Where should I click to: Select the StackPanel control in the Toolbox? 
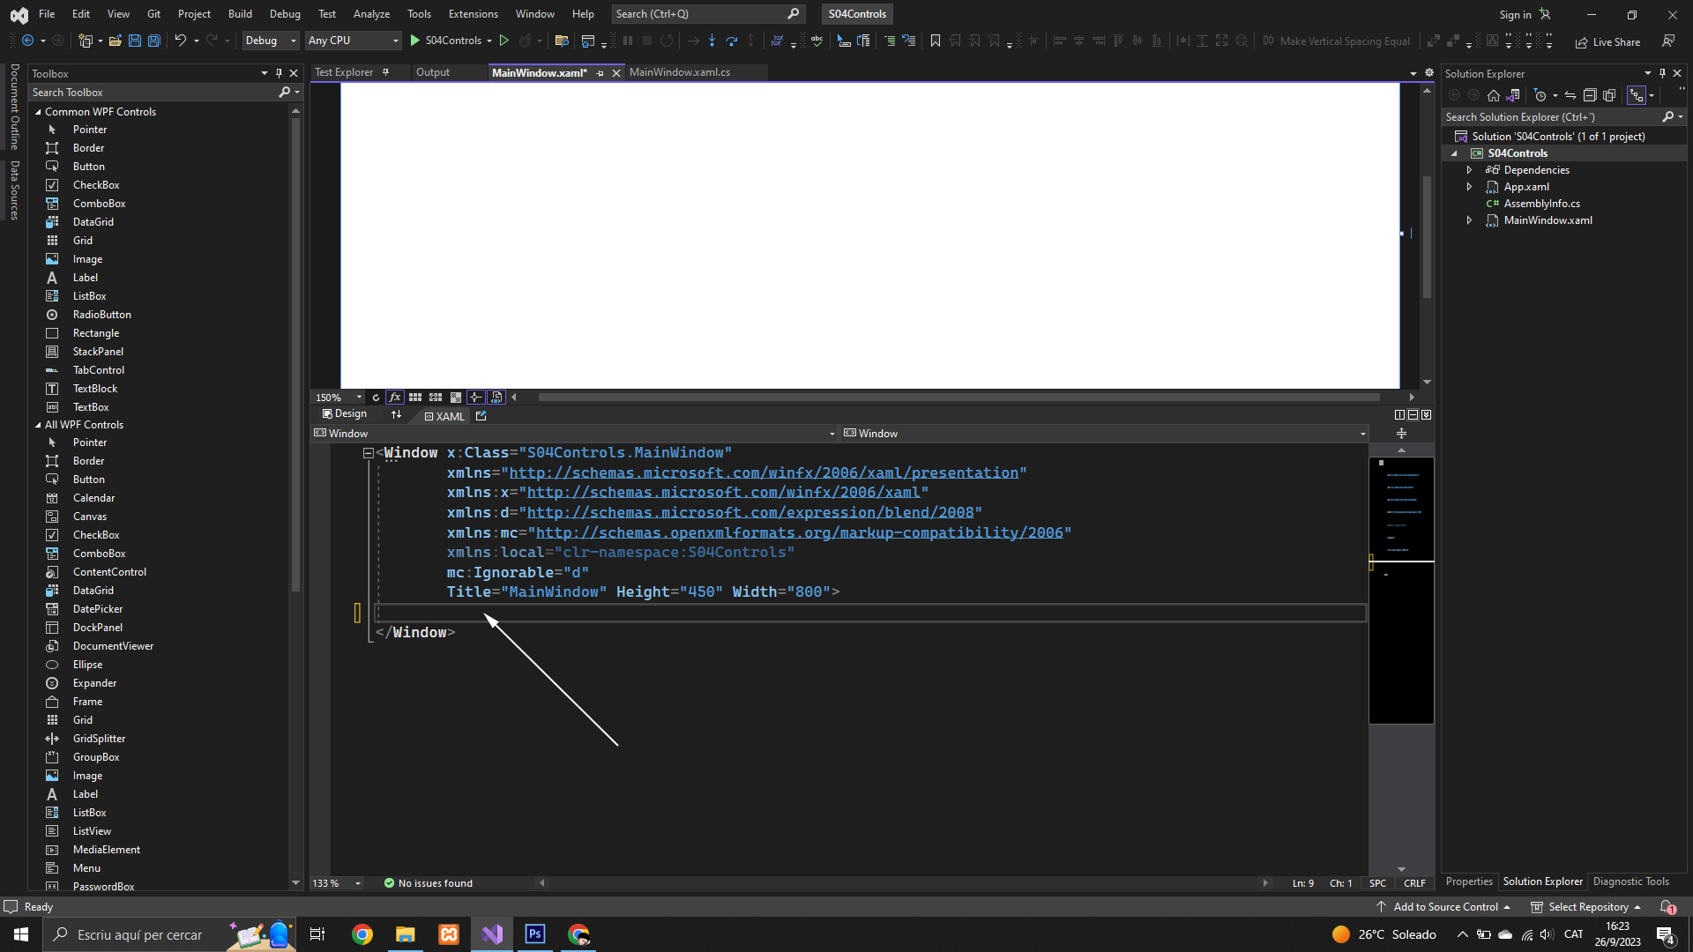[x=98, y=352]
